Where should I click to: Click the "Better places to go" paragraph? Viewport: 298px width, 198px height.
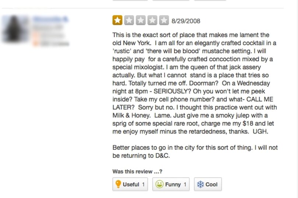coord(194,151)
